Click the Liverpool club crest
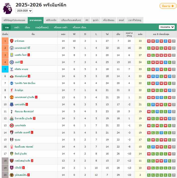The height and width of the screenshot is (178, 177). (x=12, y=90)
